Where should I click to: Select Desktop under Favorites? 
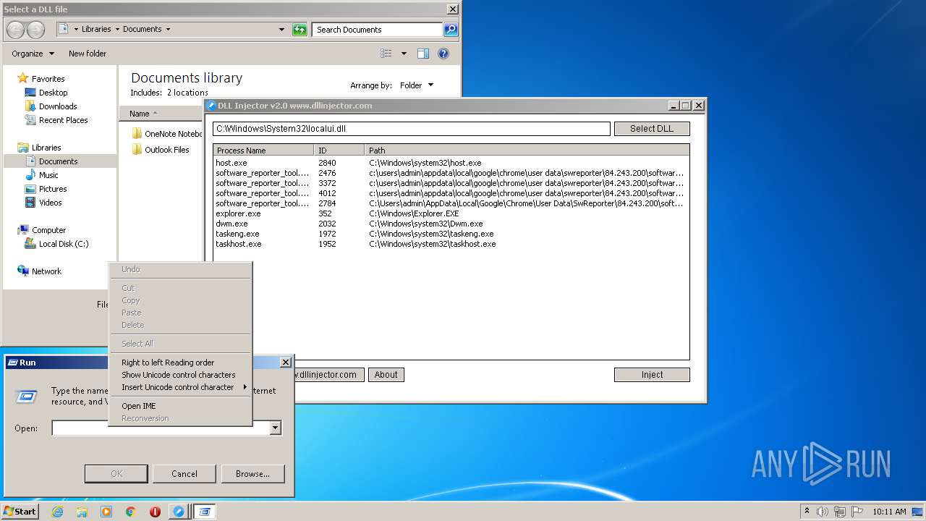pos(53,93)
